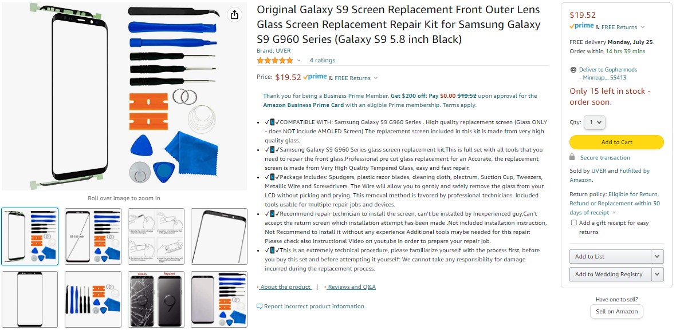
Task: Select the installation instructions diagram thumbnail
Action: 156,236
